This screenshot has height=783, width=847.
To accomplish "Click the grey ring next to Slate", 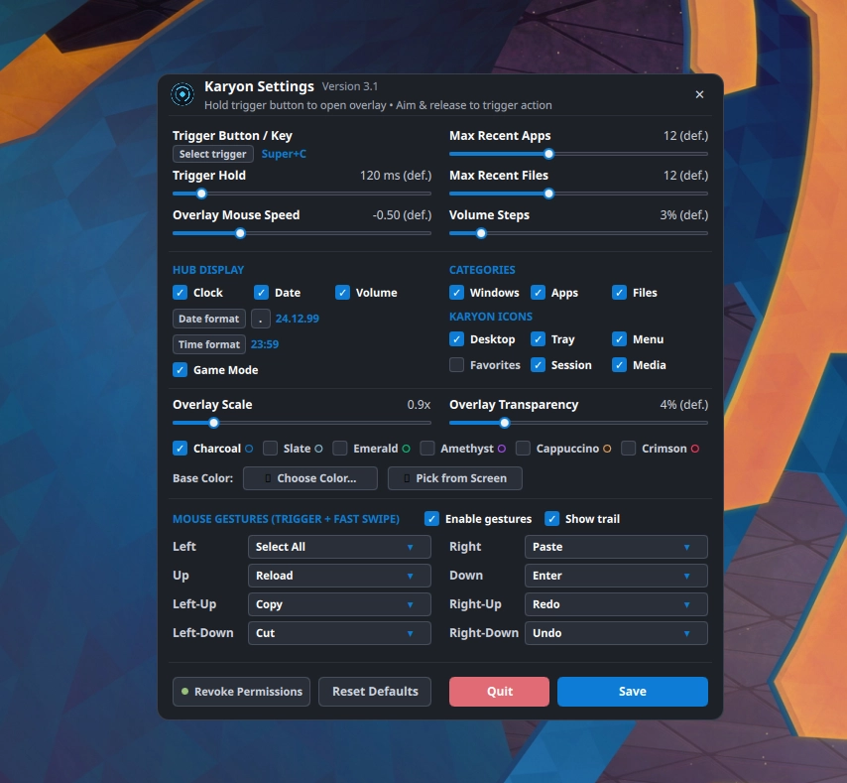I will click(x=318, y=449).
